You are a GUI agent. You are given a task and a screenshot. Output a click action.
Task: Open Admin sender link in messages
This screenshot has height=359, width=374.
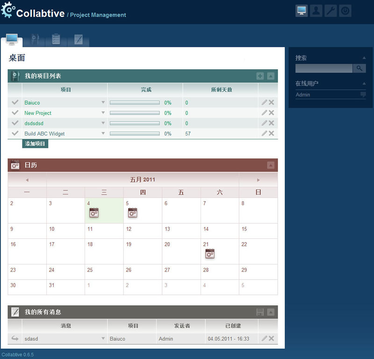point(166,339)
